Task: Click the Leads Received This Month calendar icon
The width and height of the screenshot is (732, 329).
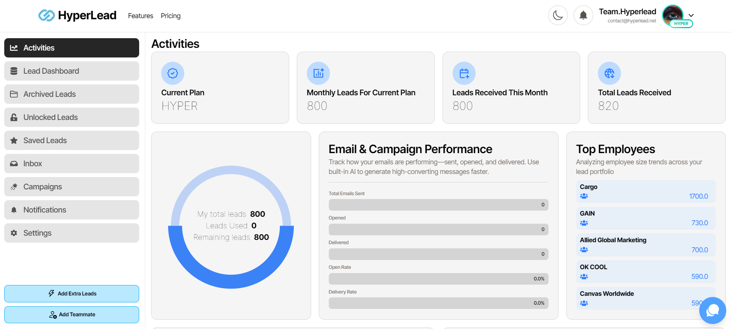Action: (x=464, y=73)
